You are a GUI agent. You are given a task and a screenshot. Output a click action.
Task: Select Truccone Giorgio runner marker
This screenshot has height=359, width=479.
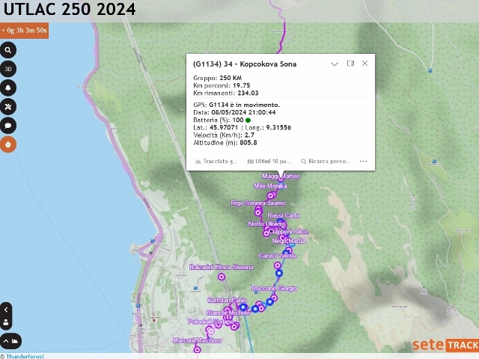[x=274, y=298]
